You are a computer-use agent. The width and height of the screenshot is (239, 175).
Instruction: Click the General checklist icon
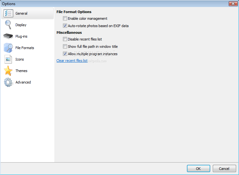click(8, 13)
